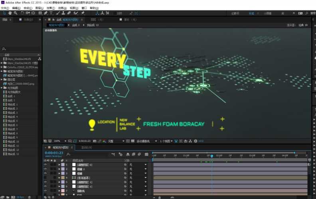Open the 合成(C) menu
The height and width of the screenshot is (199, 316).
click(28, 8)
